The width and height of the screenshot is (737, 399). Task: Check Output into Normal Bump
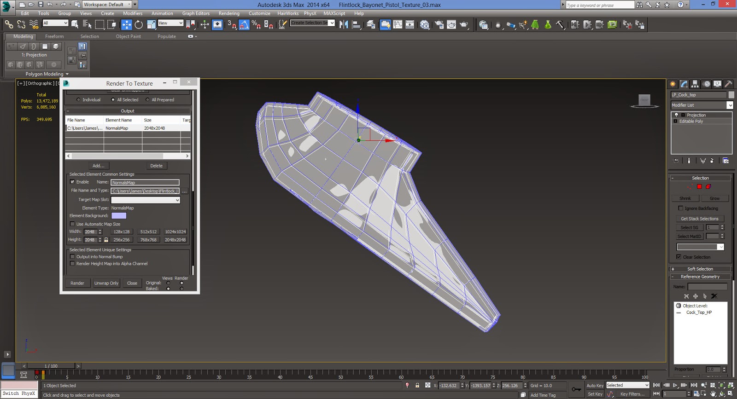click(x=72, y=257)
